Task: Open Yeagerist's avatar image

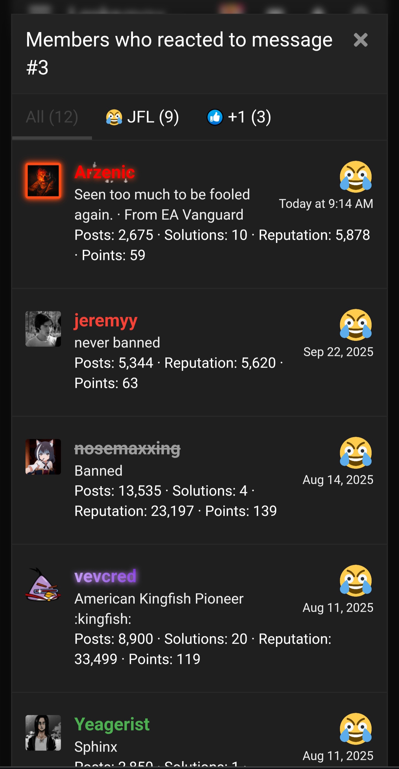Action: 43,733
